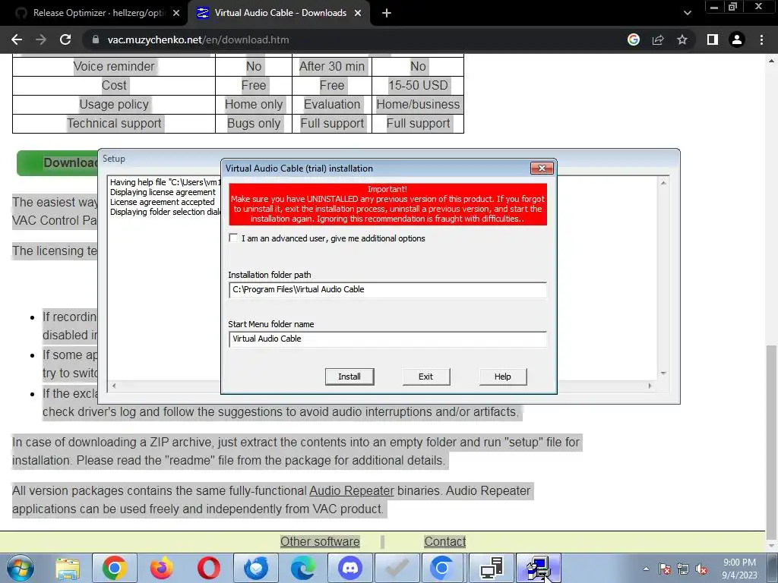The image size is (778, 583).
Task: Open the Other software footer link
Action: click(320, 541)
